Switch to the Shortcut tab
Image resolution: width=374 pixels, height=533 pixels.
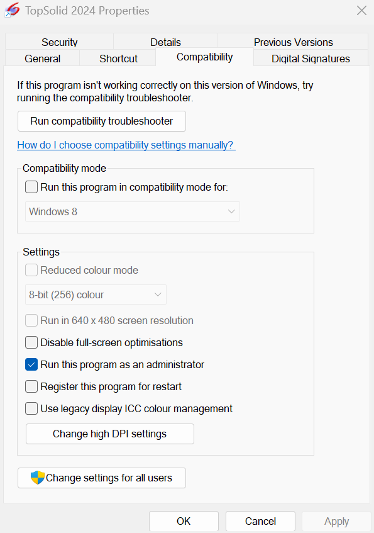118,58
